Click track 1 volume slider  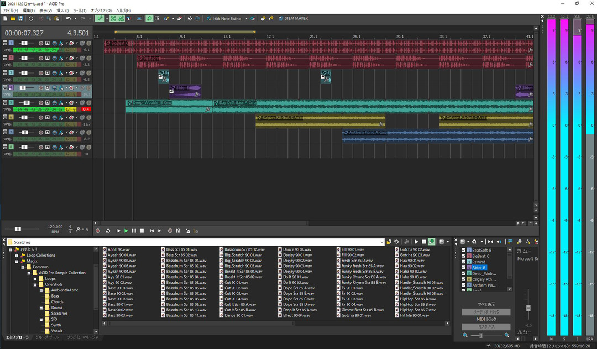click(24, 43)
